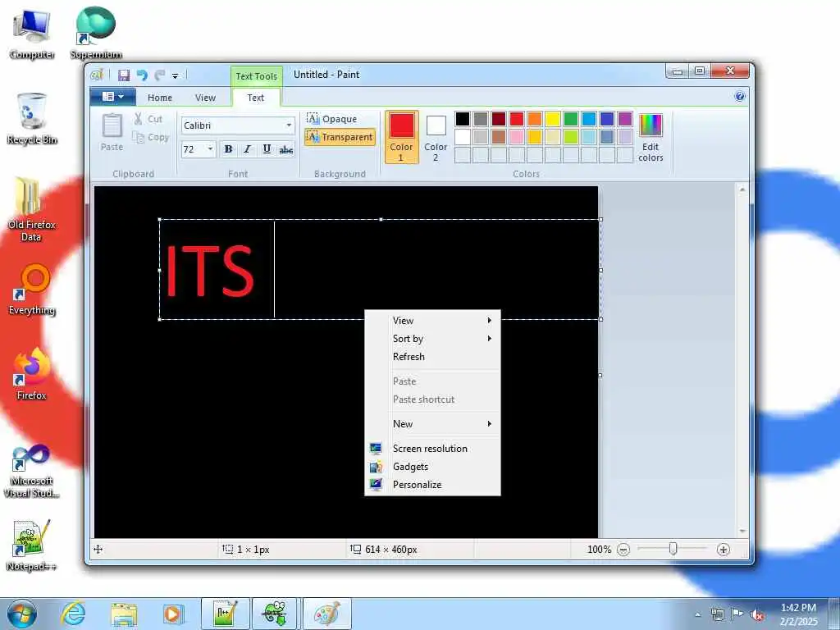This screenshot has height=630, width=840.
Task: Switch to the Home ribbon tab
Action: pos(160,98)
